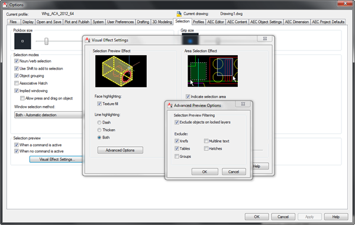Toggle Indicate selection area checkbox
The image size is (355, 225).
pos(188,97)
